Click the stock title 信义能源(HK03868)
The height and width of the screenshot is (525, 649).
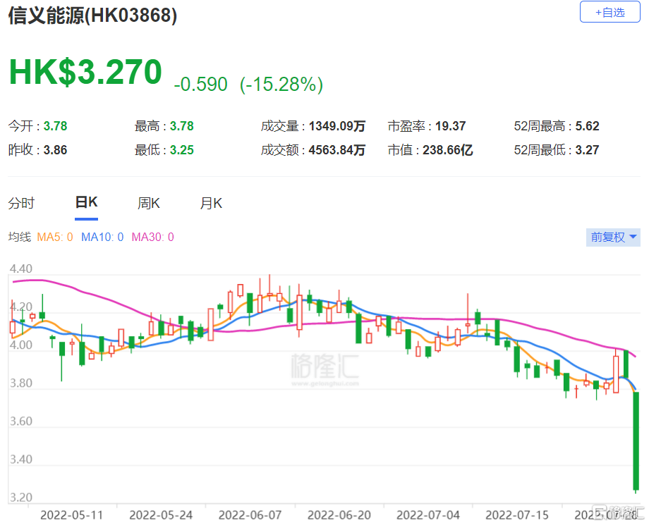92,16
